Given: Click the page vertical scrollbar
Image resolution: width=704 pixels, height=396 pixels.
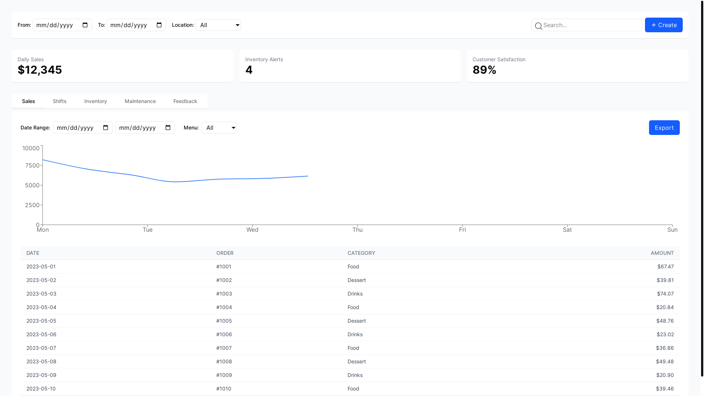Looking at the screenshot, I should (702, 188).
